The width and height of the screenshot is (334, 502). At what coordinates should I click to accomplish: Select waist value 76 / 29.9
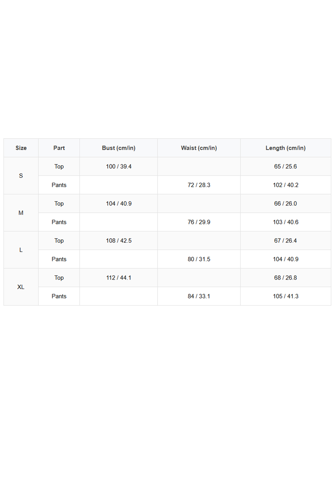click(199, 222)
